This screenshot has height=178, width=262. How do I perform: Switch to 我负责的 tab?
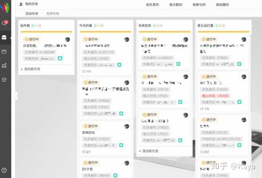point(152,5)
